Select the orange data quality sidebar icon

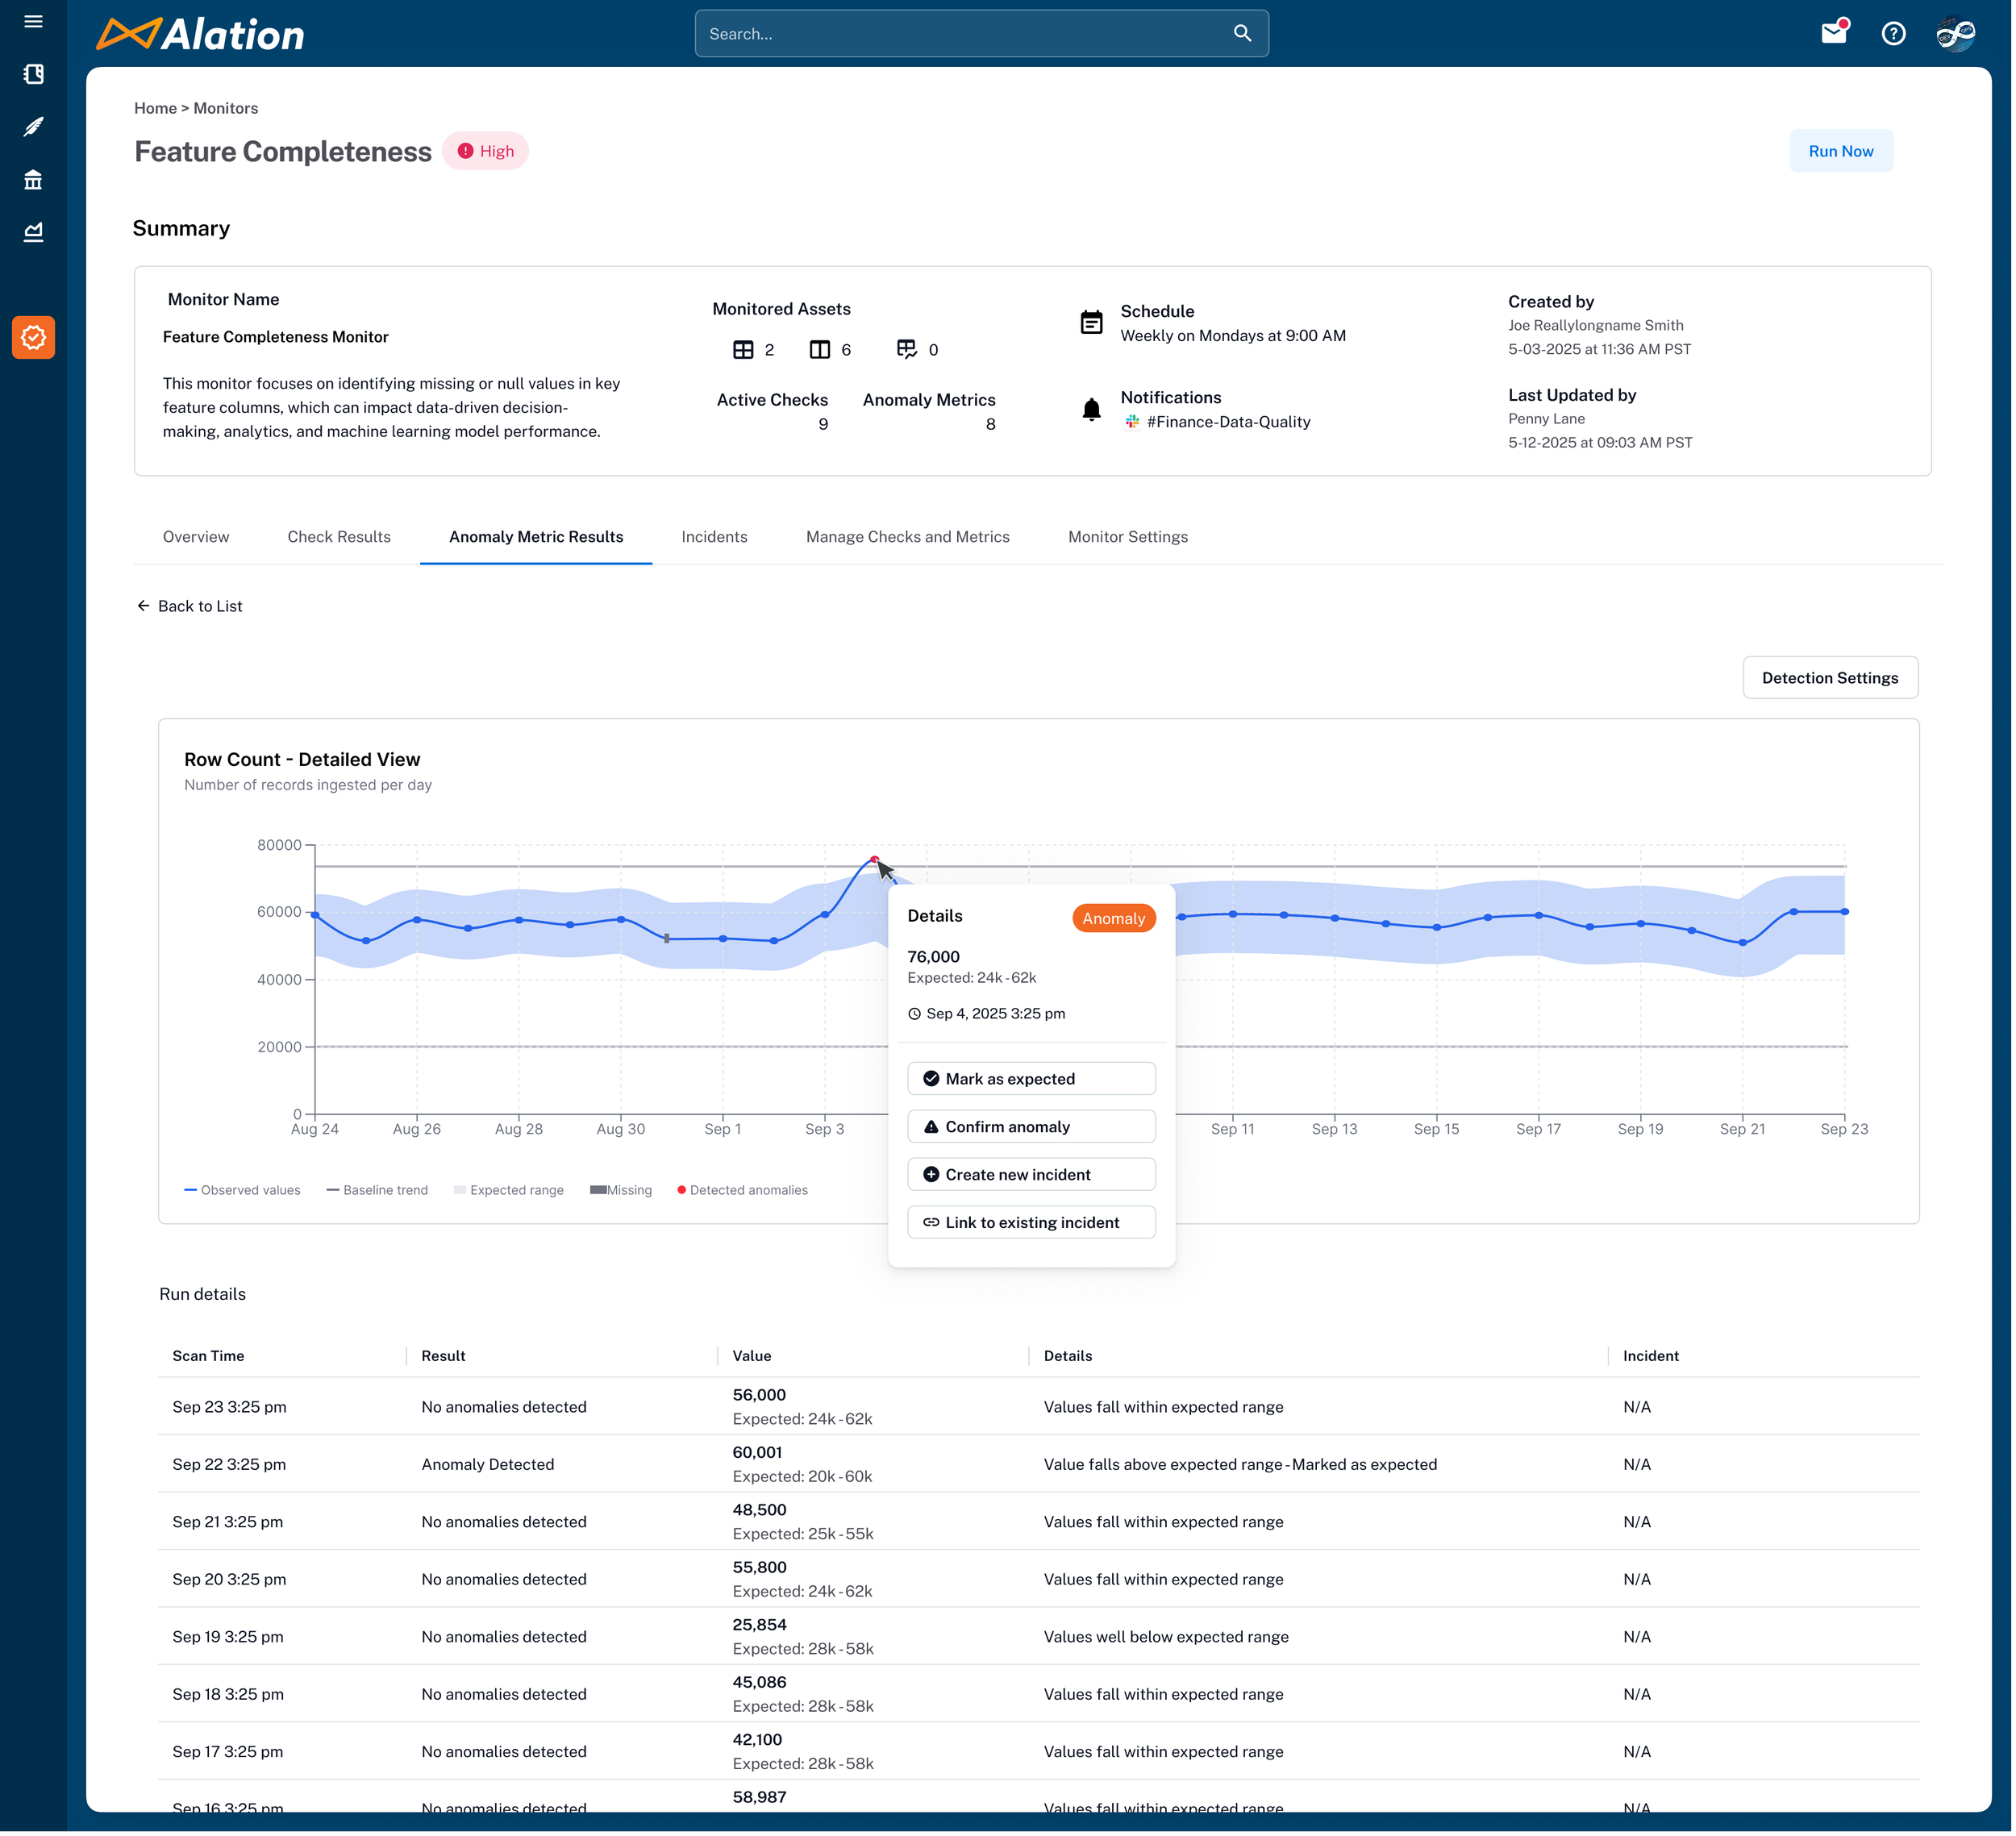33,338
